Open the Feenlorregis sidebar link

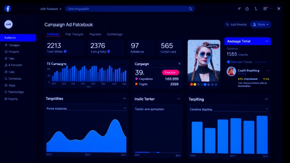coord(16,92)
